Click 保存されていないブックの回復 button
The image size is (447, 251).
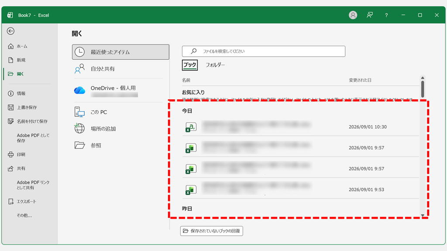tap(212, 231)
